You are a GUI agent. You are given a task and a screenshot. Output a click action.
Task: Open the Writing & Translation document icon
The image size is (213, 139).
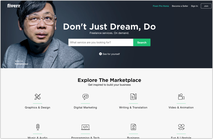tap(133, 97)
